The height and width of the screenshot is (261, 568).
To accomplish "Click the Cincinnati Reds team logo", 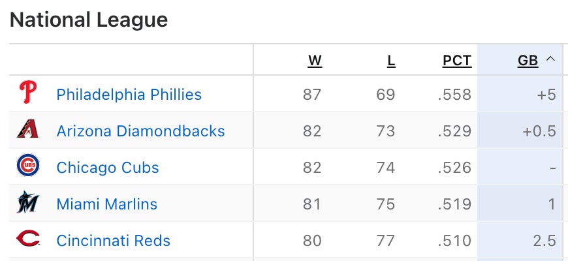I will pos(28,240).
